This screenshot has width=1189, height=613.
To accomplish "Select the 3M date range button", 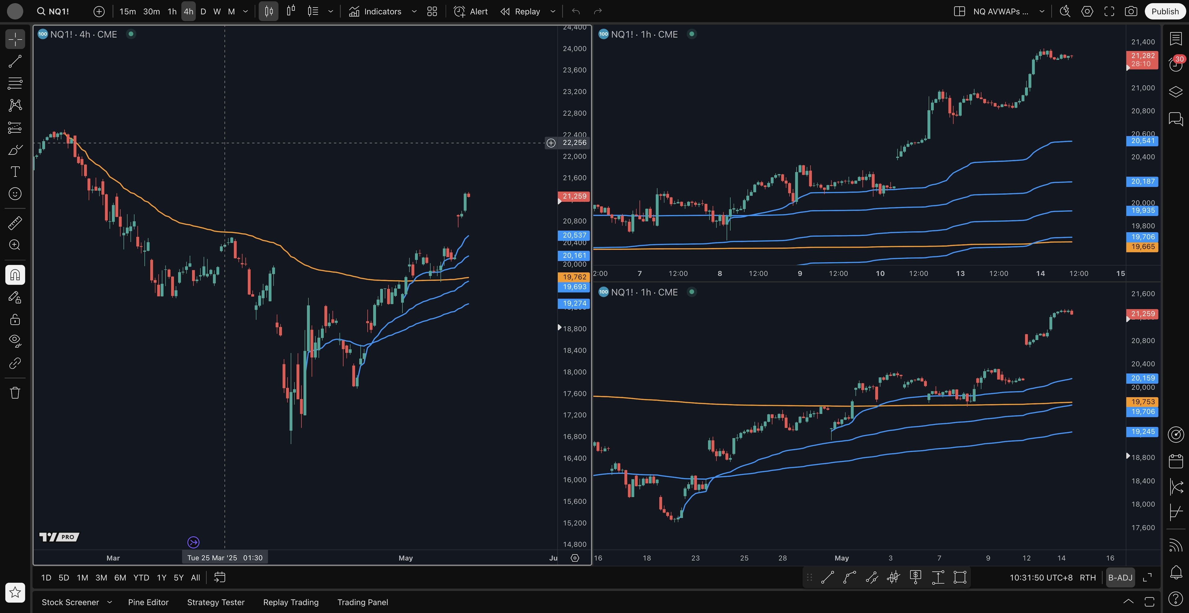I will pos(101,577).
